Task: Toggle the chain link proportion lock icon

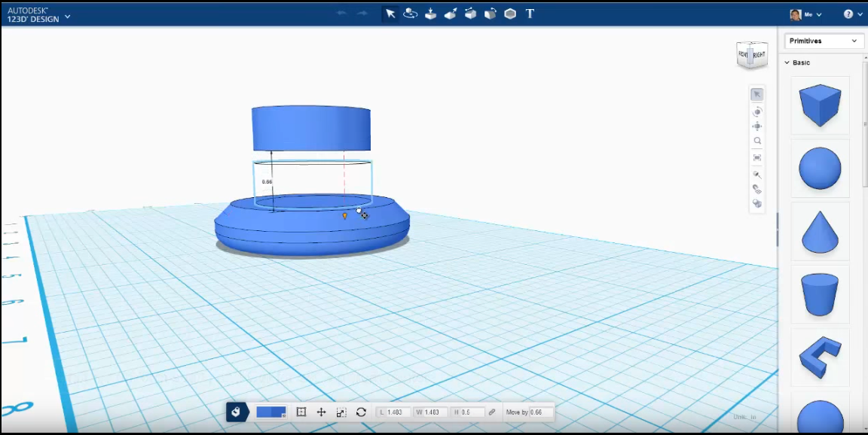Action: click(x=492, y=412)
